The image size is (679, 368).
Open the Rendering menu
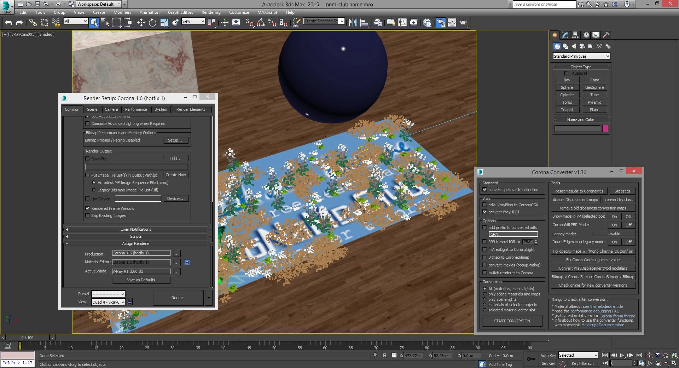(x=211, y=12)
